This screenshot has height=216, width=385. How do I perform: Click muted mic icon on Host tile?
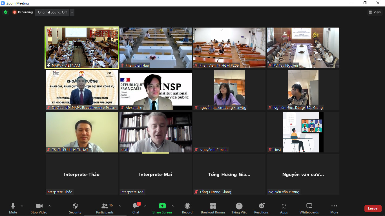[x=270, y=150]
